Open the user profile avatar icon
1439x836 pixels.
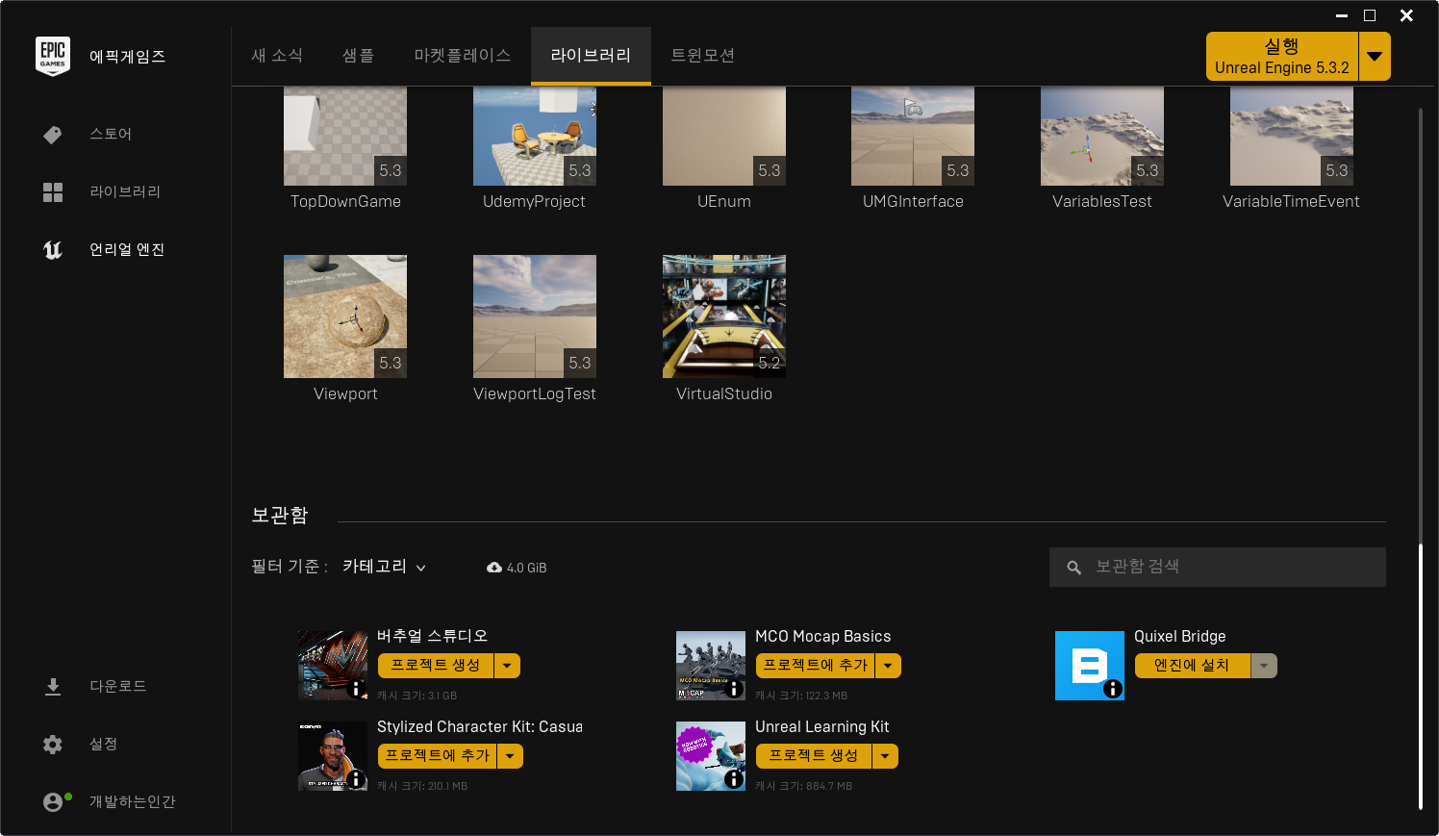pyautogui.click(x=55, y=801)
